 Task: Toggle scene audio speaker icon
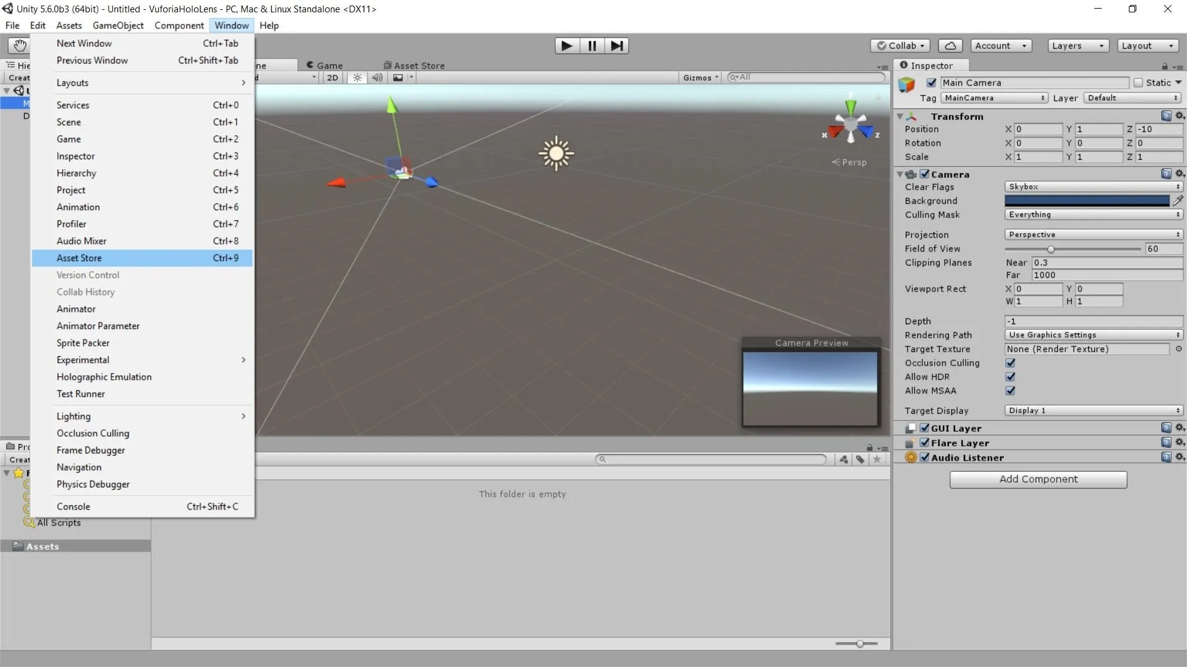[x=377, y=78]
